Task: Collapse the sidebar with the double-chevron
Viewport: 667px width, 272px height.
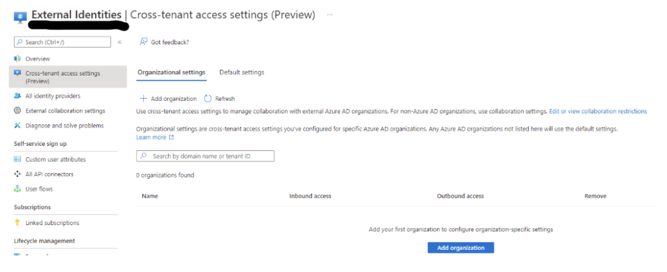Action: coord(120,42)
